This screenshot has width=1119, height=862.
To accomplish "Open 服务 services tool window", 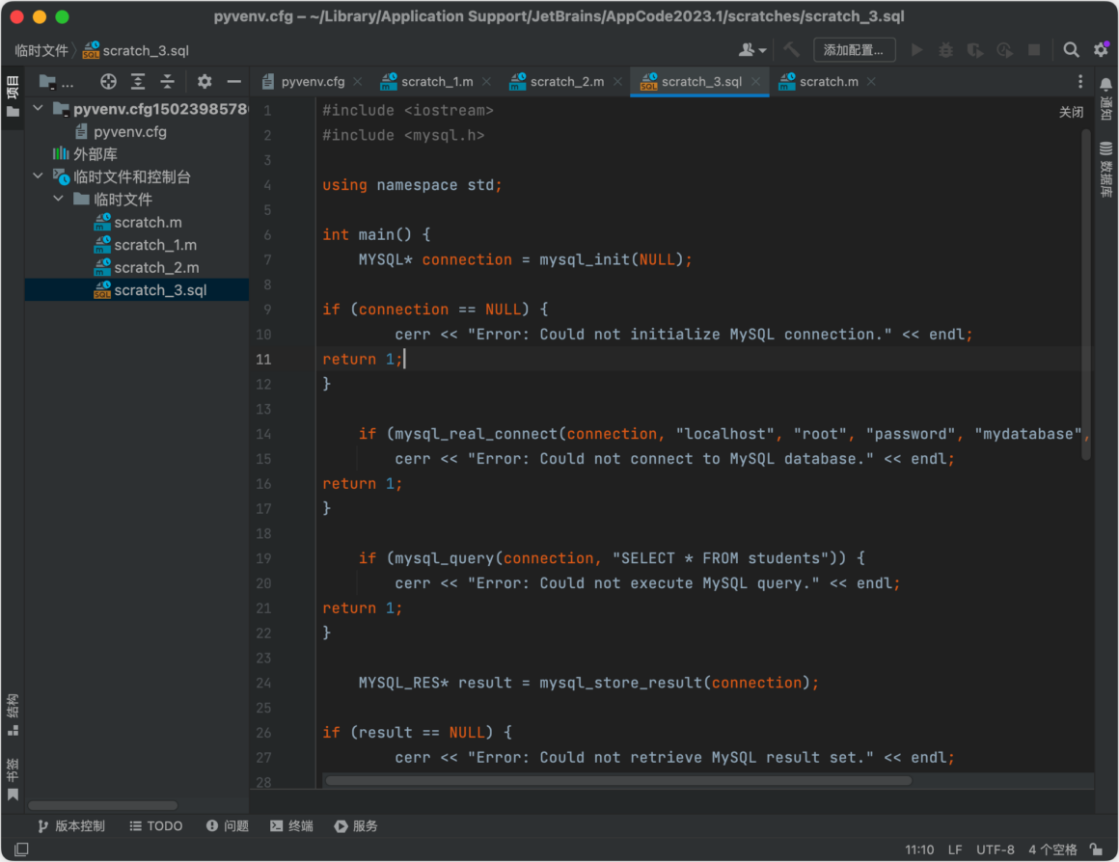I will [x=355, y=826].
